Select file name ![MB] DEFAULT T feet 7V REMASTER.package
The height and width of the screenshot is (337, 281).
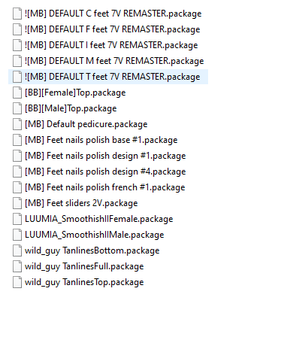pos(113,77)
